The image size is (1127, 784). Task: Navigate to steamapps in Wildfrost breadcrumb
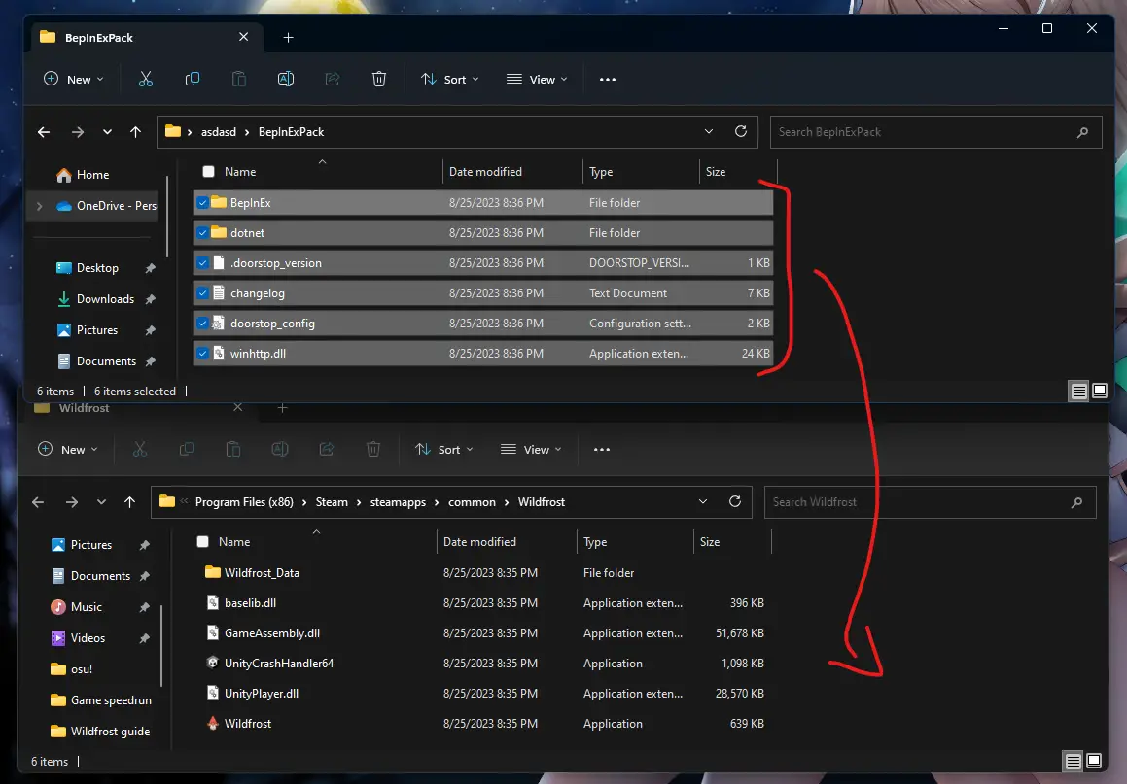pos(398,502)
